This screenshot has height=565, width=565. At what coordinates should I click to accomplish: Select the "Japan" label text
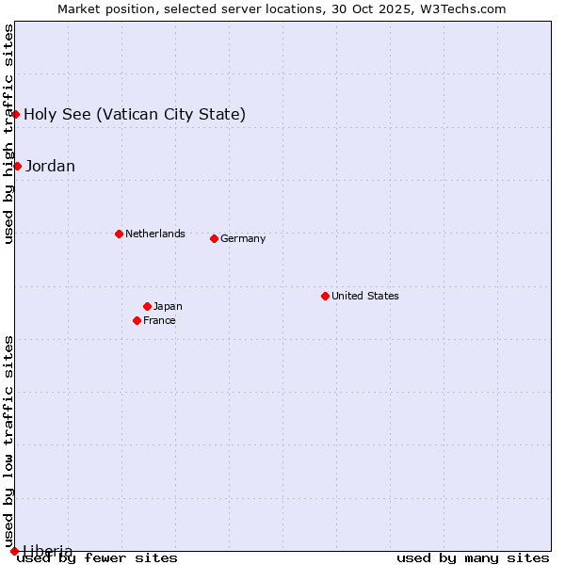pos(168,306)
